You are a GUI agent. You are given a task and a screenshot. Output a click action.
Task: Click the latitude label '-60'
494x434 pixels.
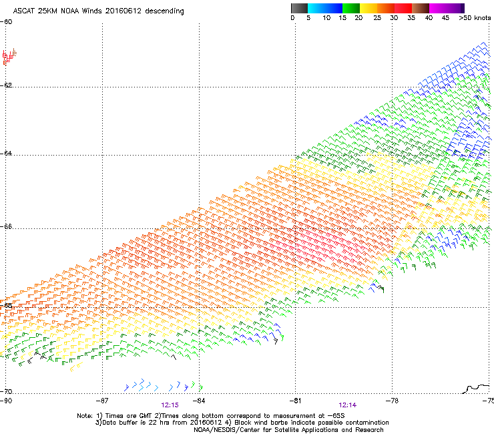(x=6, y=22)
